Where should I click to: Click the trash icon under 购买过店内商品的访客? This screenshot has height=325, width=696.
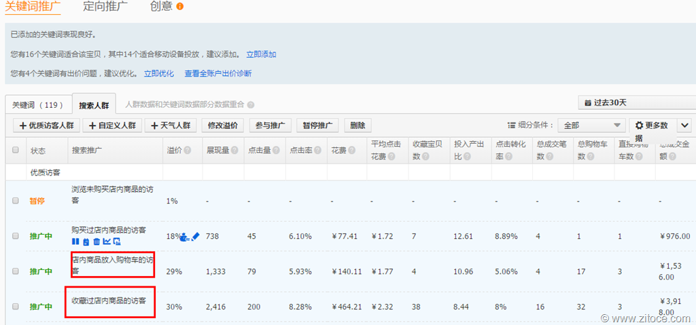96,242
